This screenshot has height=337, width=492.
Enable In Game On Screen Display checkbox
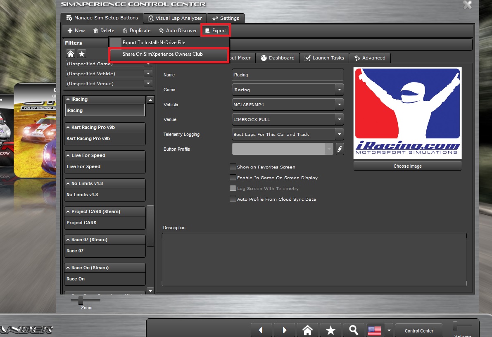tap(233, 178)
